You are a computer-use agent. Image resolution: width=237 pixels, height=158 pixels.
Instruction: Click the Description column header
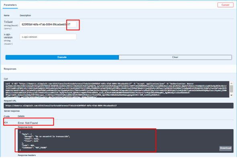[x=25, y=16]
